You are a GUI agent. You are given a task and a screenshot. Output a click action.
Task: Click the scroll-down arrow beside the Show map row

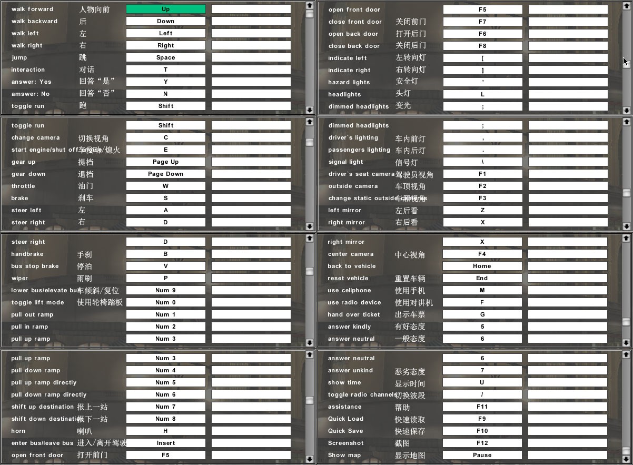[626, 459]
